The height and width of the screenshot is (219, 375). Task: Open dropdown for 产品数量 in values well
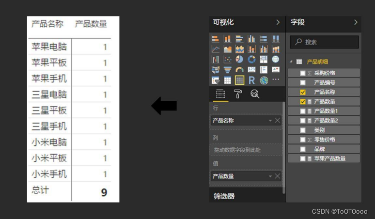pyautogui.click(x=270, y=176)
